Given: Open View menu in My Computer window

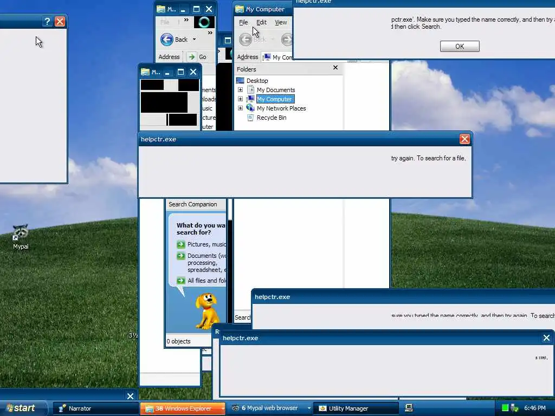Looking at the screenshot, I should [x=281, y=22].
